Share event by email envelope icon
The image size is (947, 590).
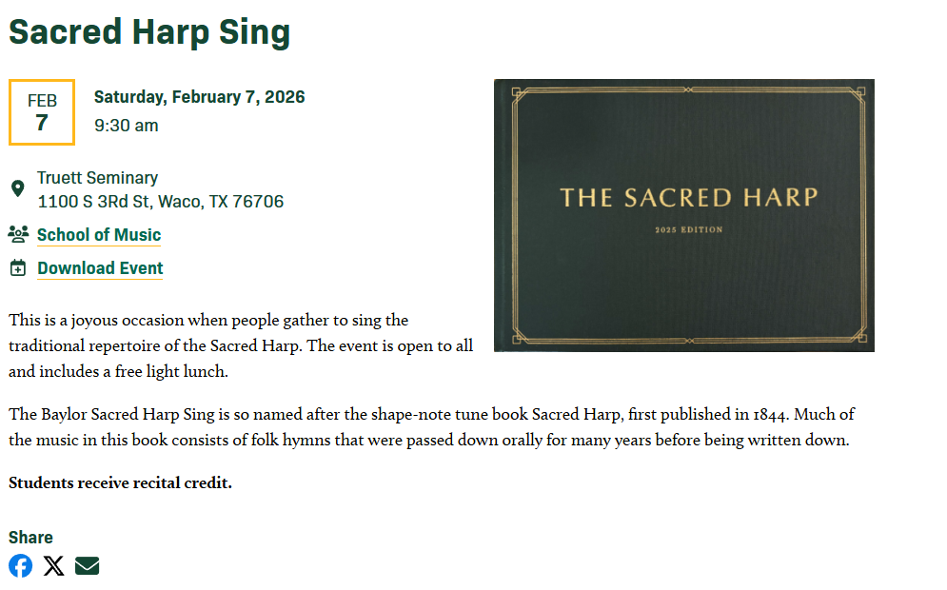point(87,566)
